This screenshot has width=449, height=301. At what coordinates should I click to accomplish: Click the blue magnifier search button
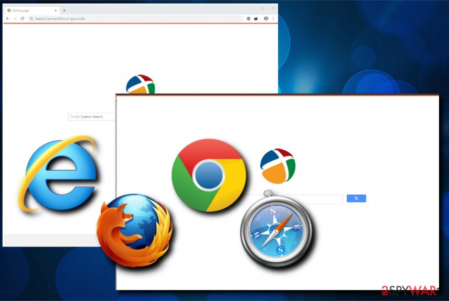(x=356, y=198)
